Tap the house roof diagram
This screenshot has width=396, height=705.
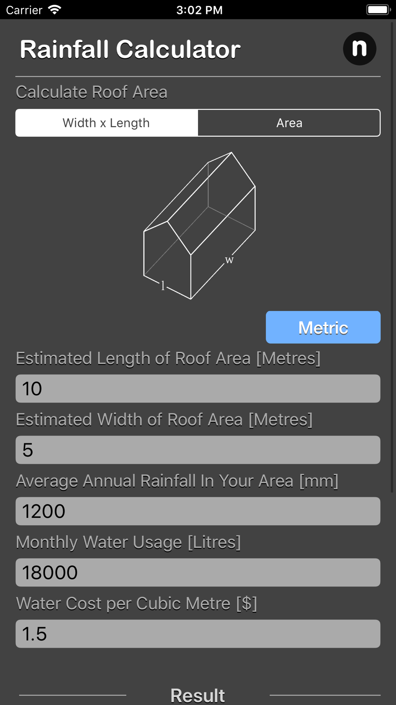coord(199,225)
